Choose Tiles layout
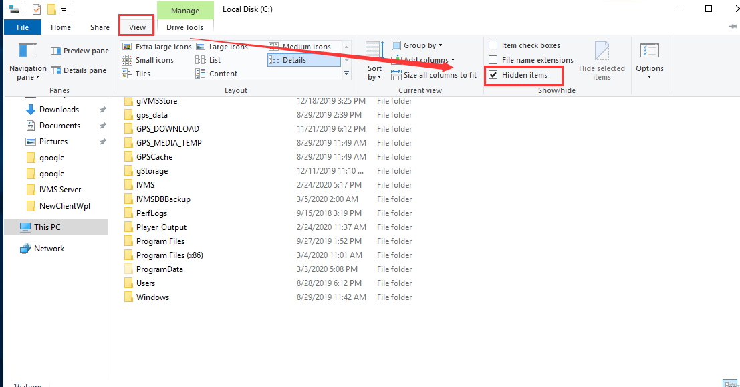Viewport: 740px width, 387px height. tap(136, 74)
